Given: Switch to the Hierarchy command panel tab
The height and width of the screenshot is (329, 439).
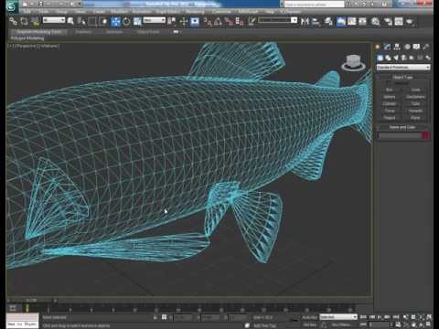Looking at the screenshot, I should 397,47.
